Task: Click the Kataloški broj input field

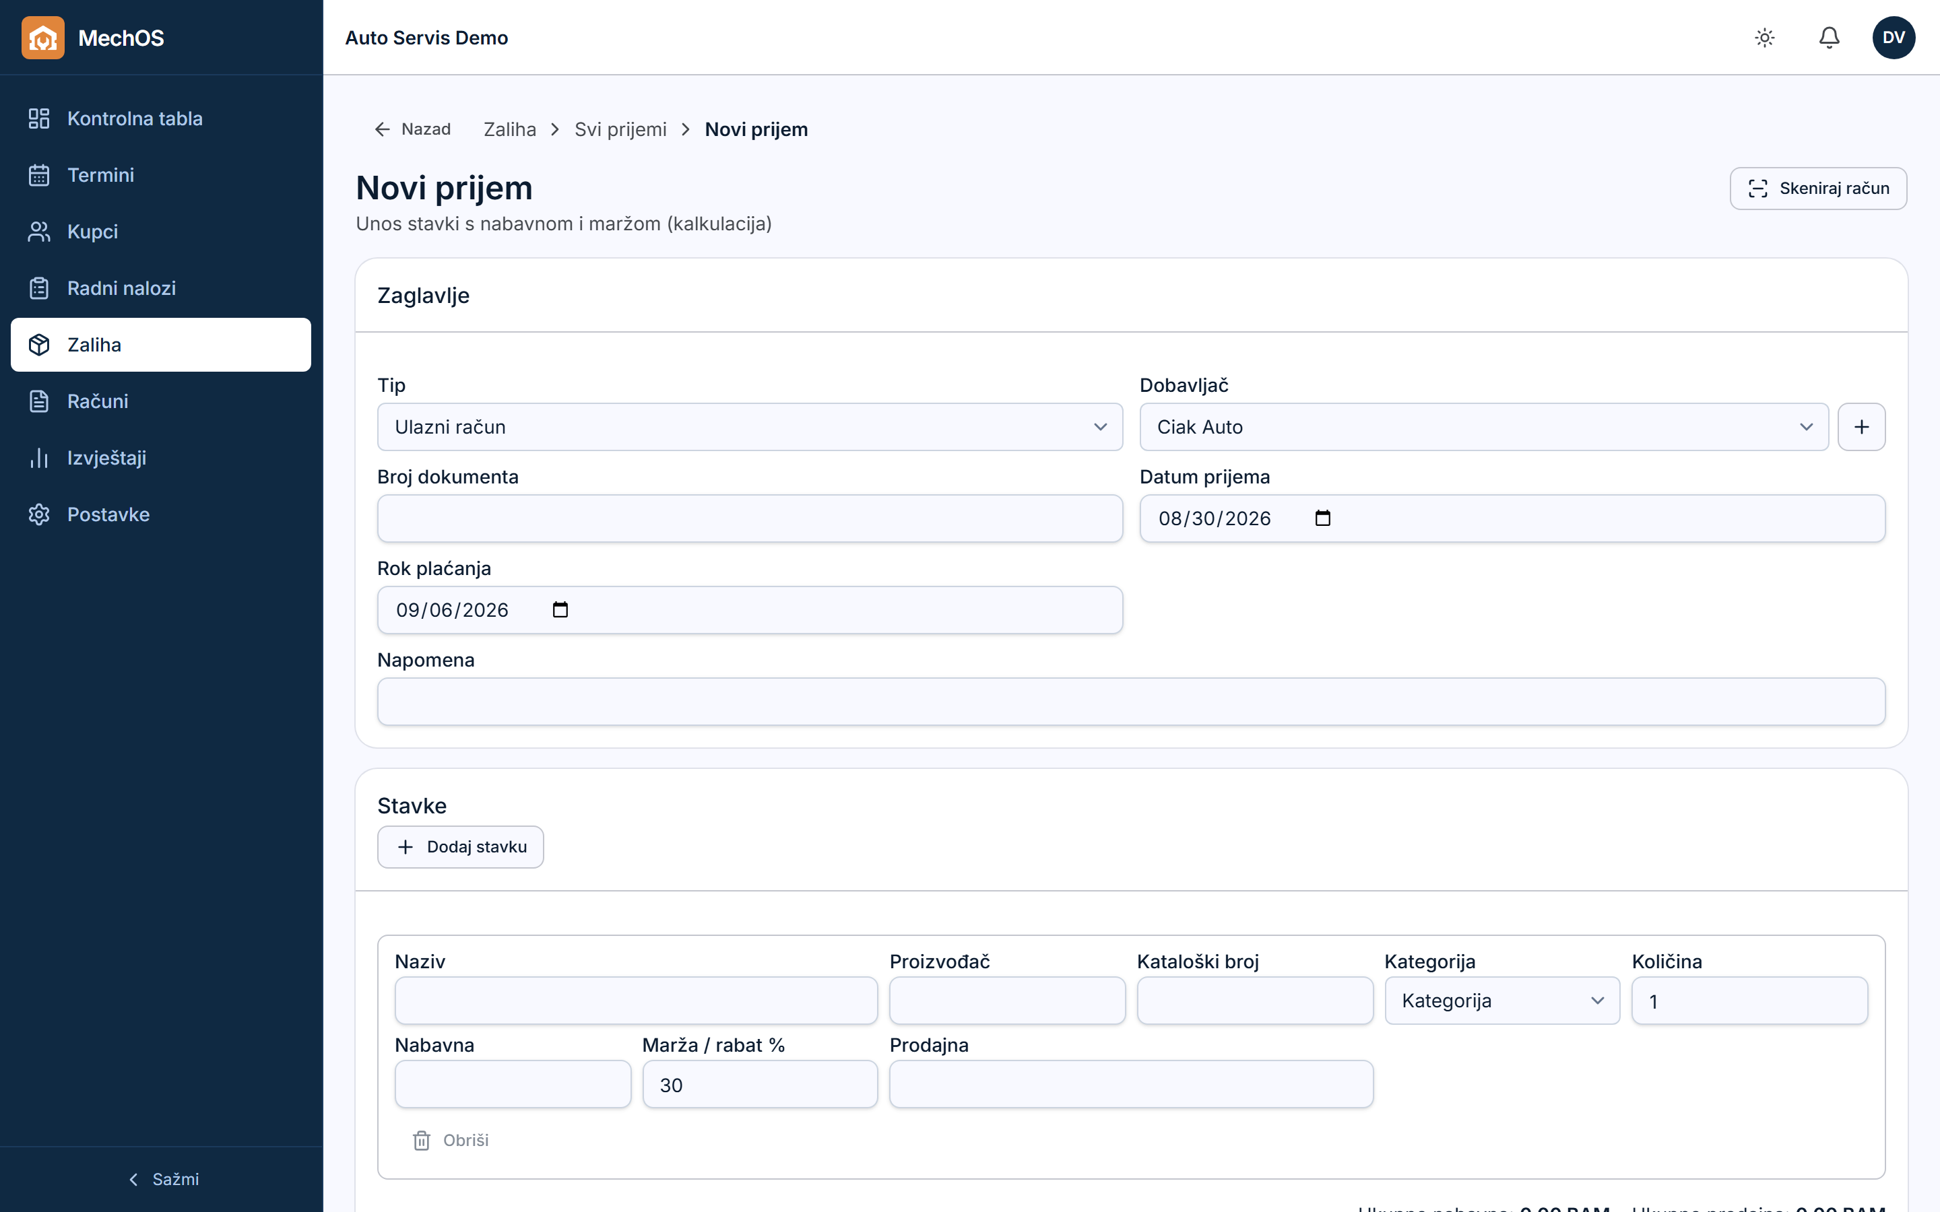Action: 1254,1001
